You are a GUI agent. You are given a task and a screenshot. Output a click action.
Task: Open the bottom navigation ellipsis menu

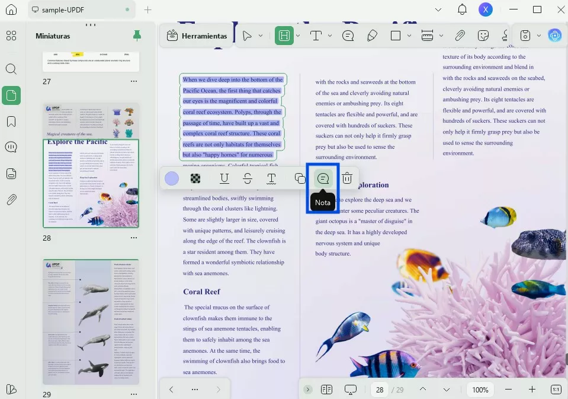tap(195, 390)
